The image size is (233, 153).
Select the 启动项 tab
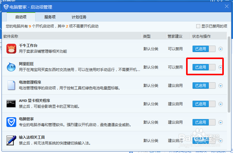[x=21, y=17]
